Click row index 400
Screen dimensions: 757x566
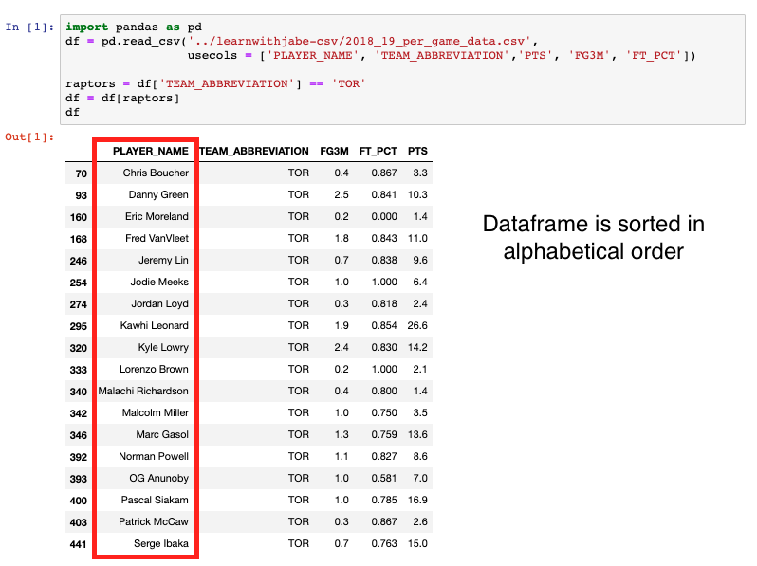(x=78, y=501)
